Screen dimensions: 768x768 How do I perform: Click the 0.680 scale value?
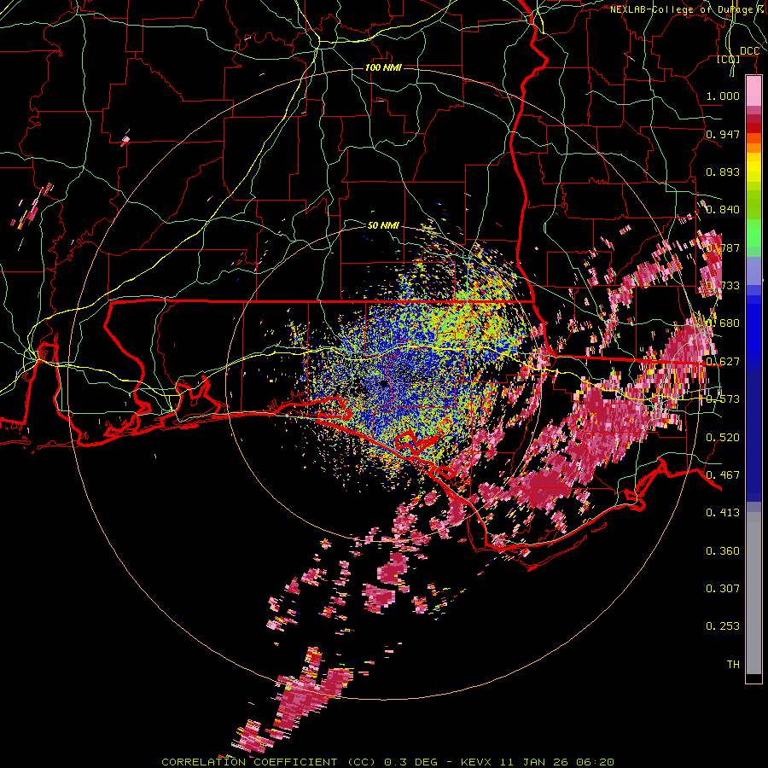coord(723,323)
